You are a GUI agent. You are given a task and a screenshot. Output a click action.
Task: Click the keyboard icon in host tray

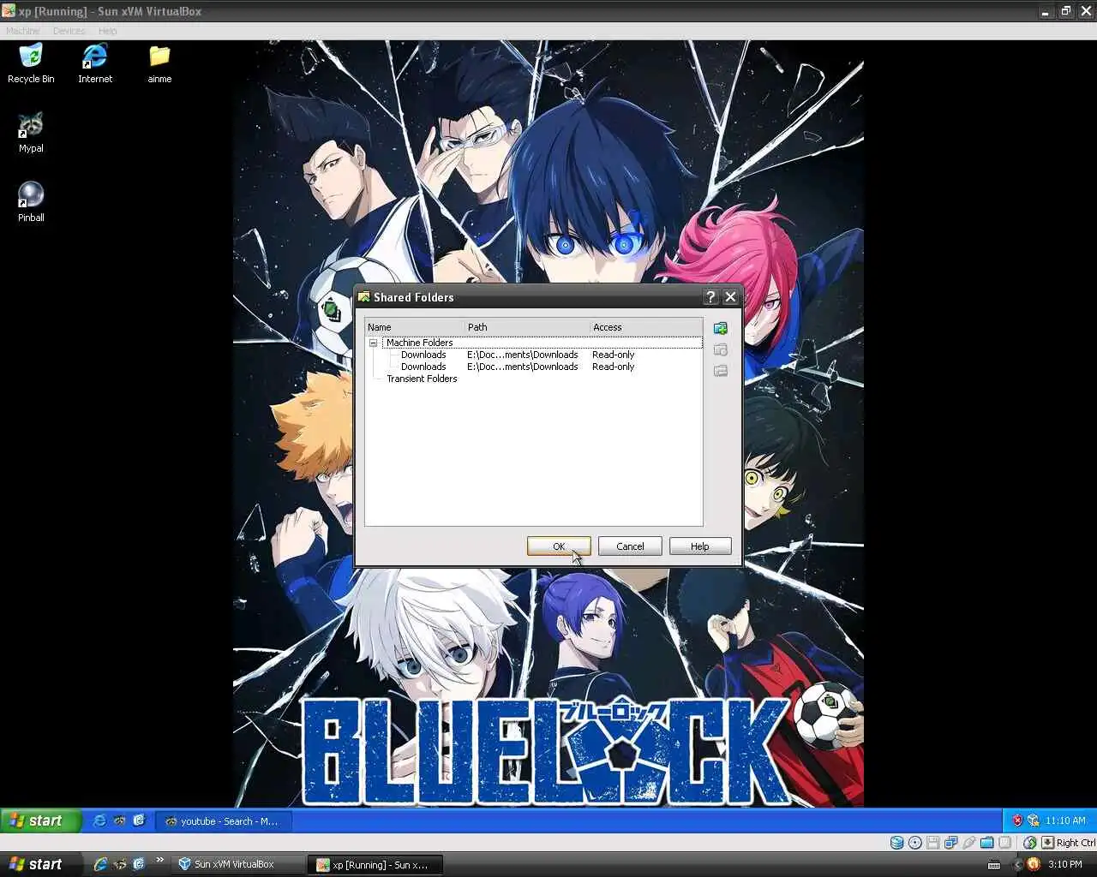(x=994, y=864)
